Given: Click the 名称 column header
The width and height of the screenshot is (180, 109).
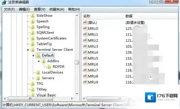Looking at the screenshot, I should pyautogui.click(x=87, y=16).
